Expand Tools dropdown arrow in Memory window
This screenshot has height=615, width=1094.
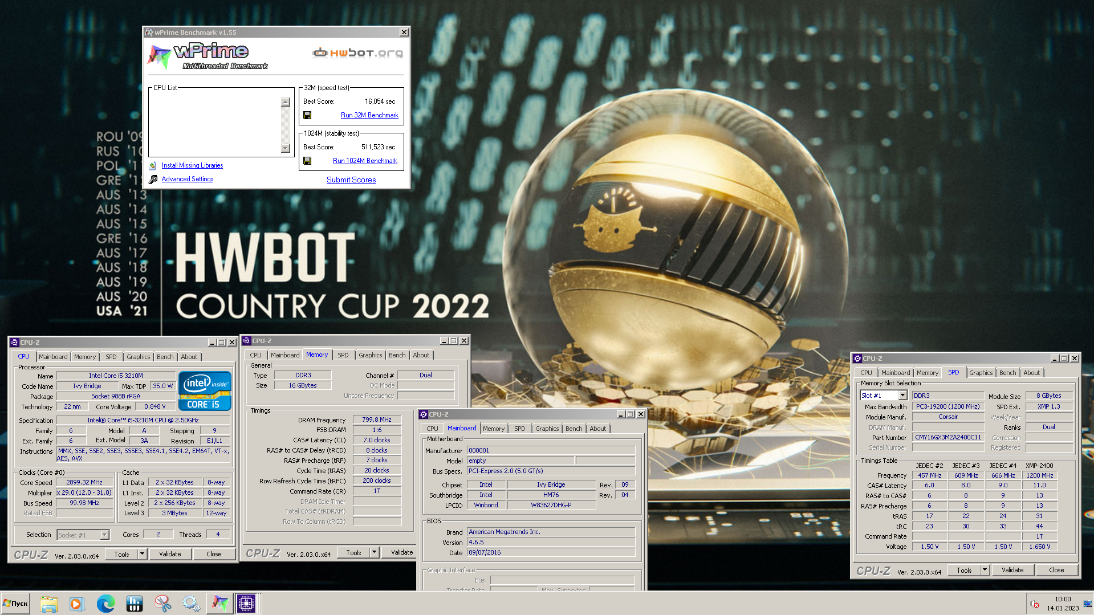[x=375, y=552]
